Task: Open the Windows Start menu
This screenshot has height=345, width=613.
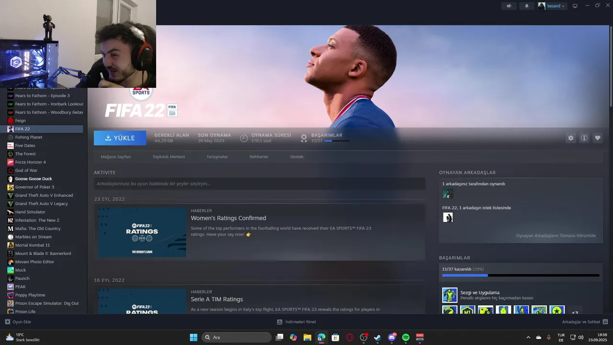Action: pos(193,337)
